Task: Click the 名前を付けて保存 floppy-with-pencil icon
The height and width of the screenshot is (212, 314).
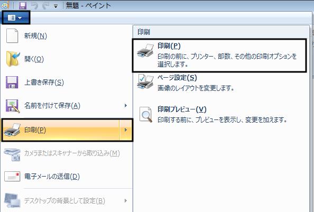Action: point(13,106)
